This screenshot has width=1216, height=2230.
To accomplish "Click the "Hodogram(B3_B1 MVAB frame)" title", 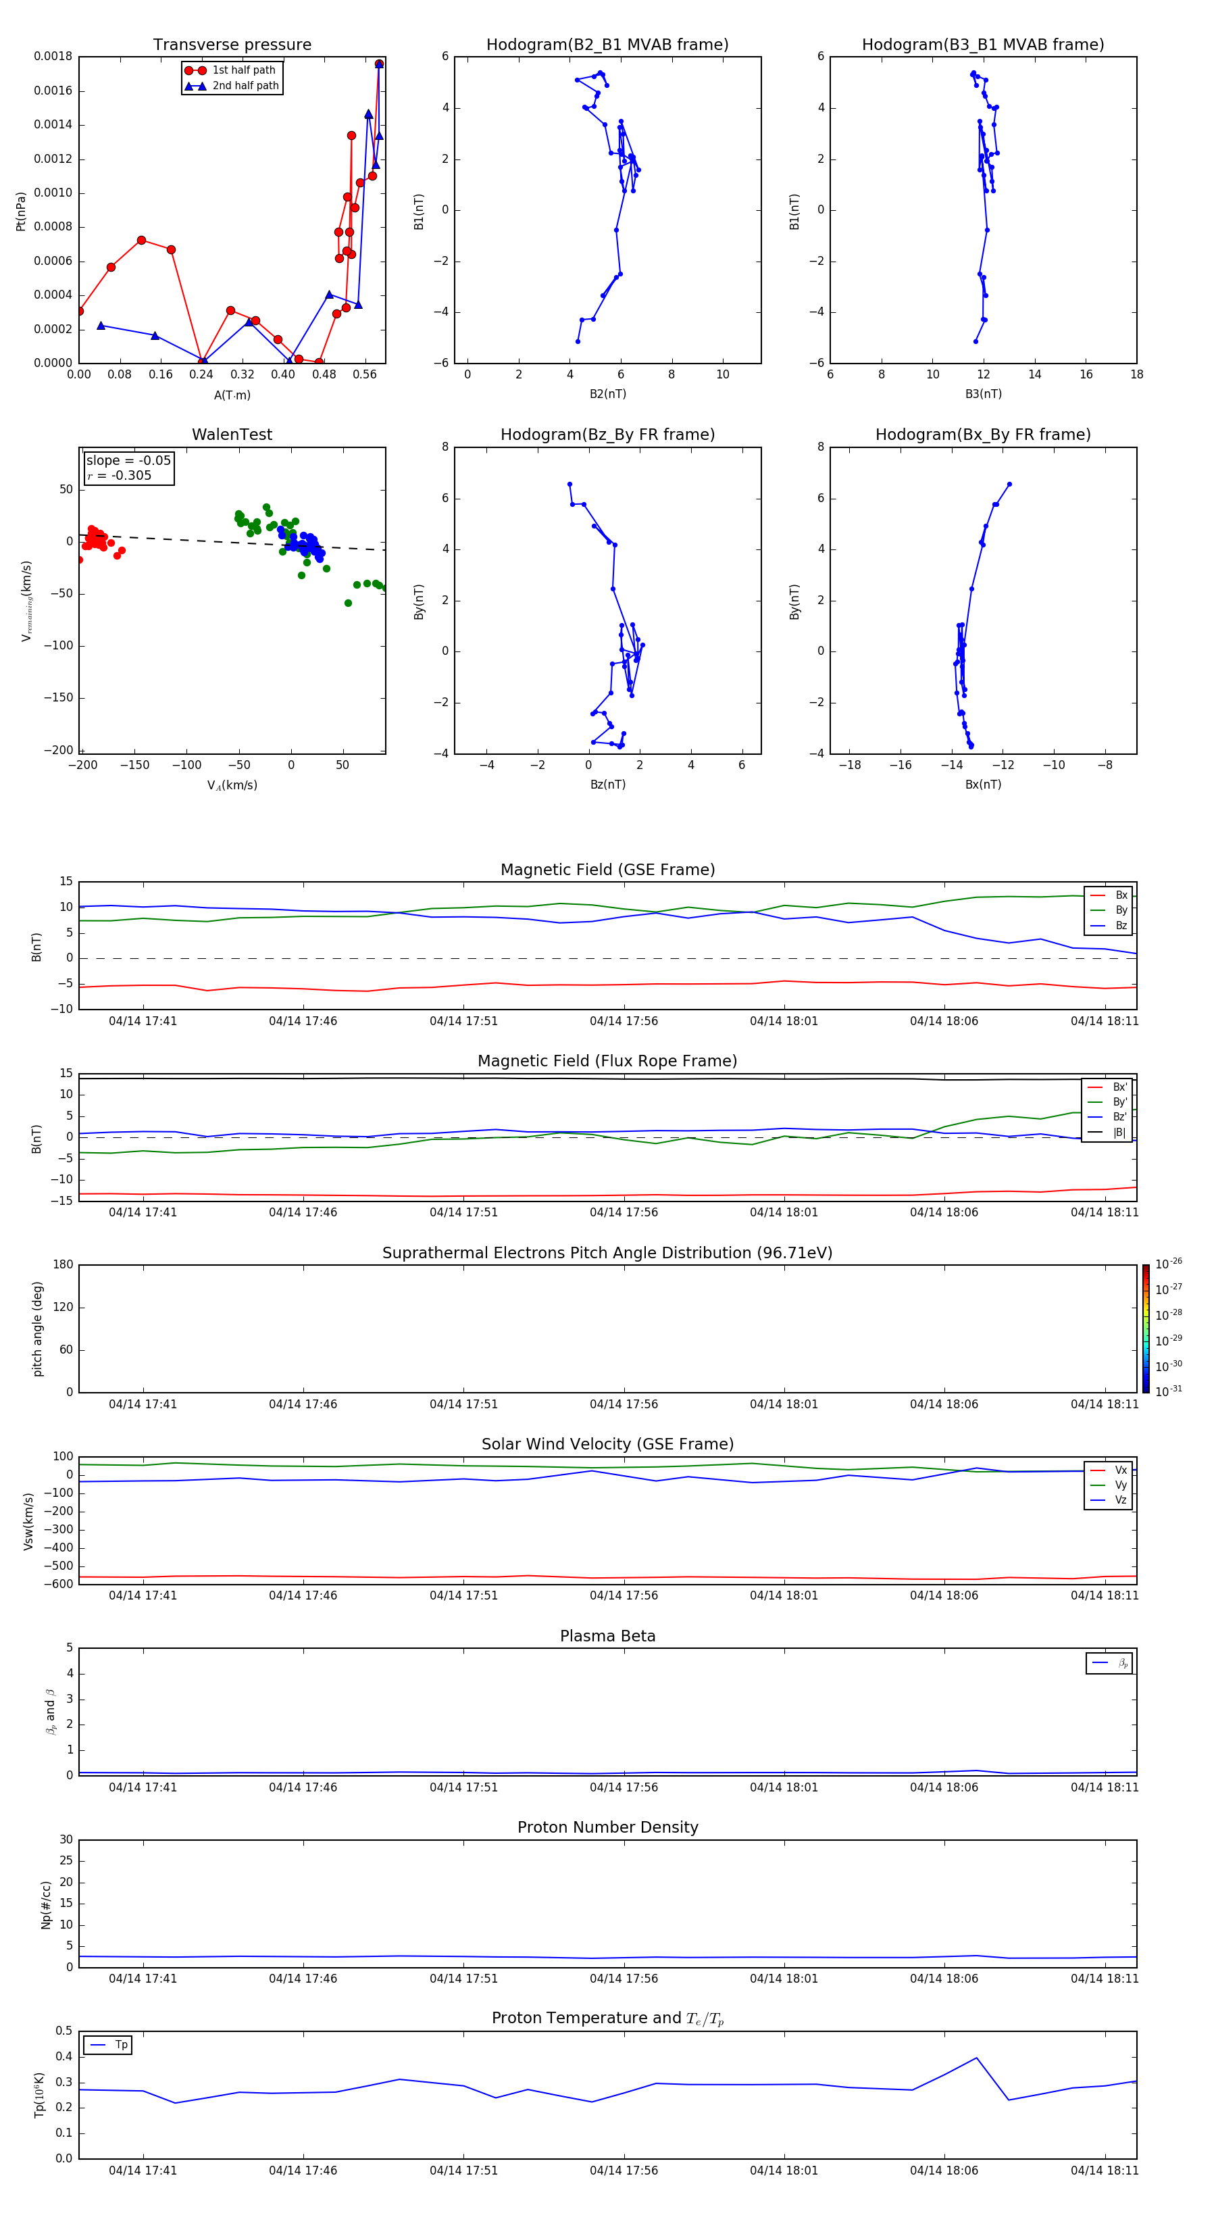I will [983, 44].
